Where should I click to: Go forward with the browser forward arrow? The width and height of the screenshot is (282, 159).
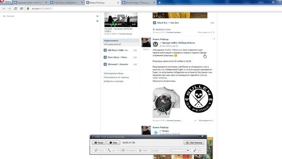click(10, 8)
